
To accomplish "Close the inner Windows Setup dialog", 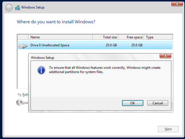I will 165,56.
